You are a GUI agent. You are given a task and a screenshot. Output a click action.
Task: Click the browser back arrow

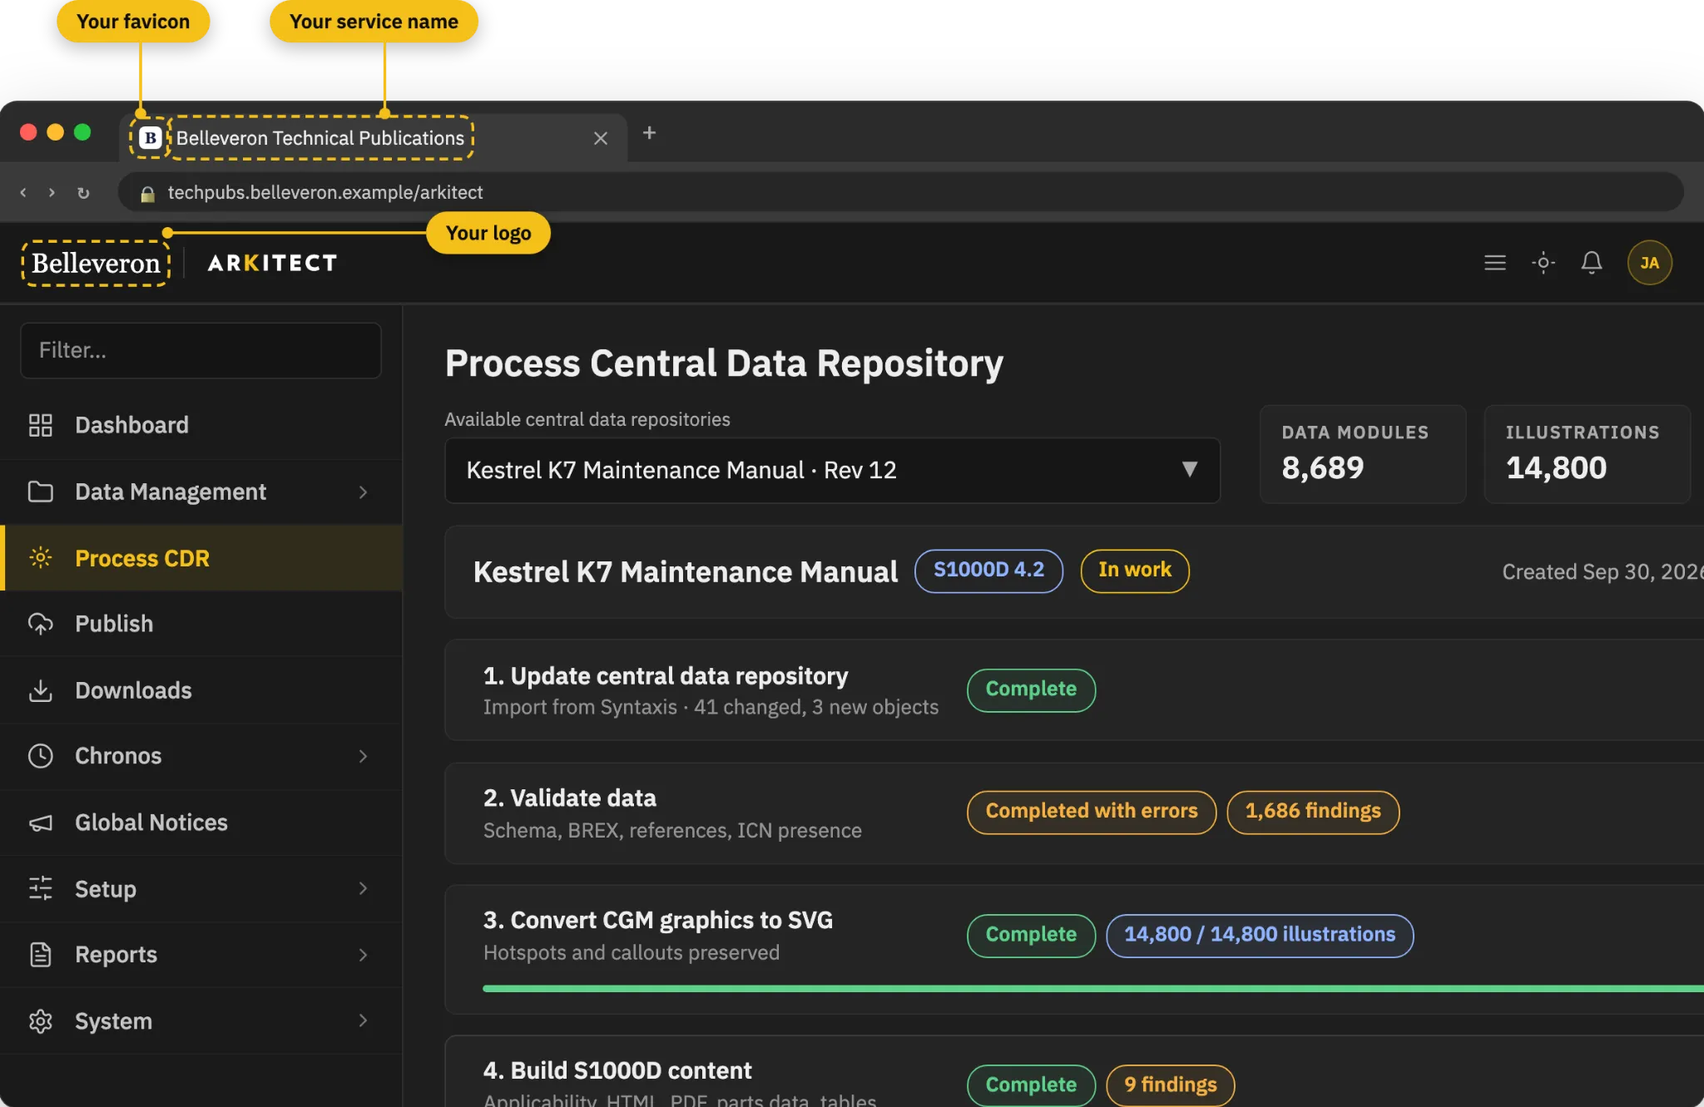tap(23, 193)
